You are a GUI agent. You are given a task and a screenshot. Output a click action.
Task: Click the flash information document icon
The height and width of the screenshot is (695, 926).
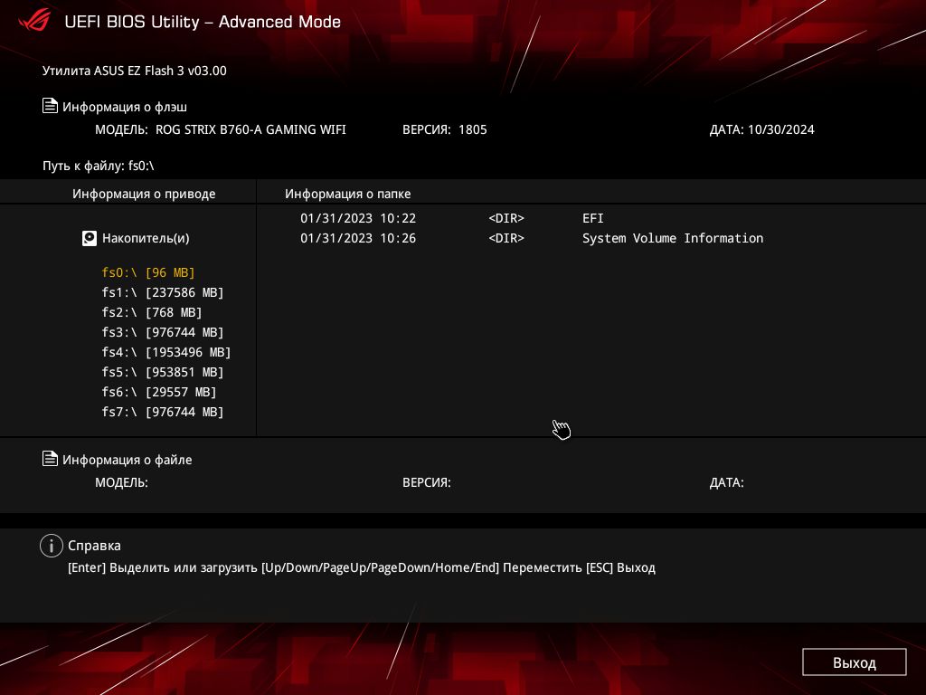[x=51, y=106]
